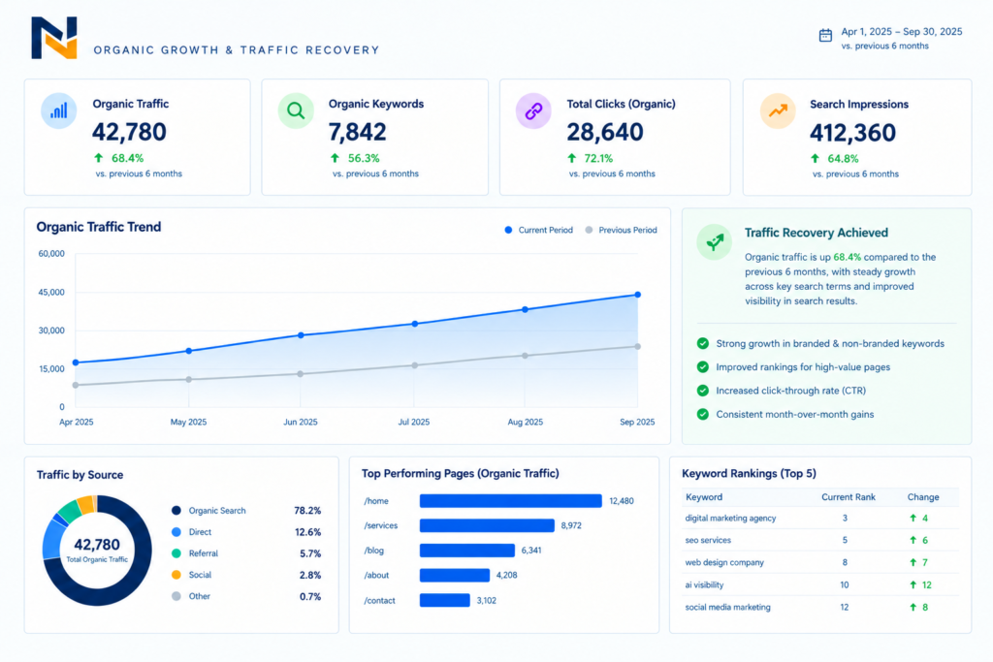Click the /contact traffic bar
This screenshot has width=993, height=662.
(444, 600)
